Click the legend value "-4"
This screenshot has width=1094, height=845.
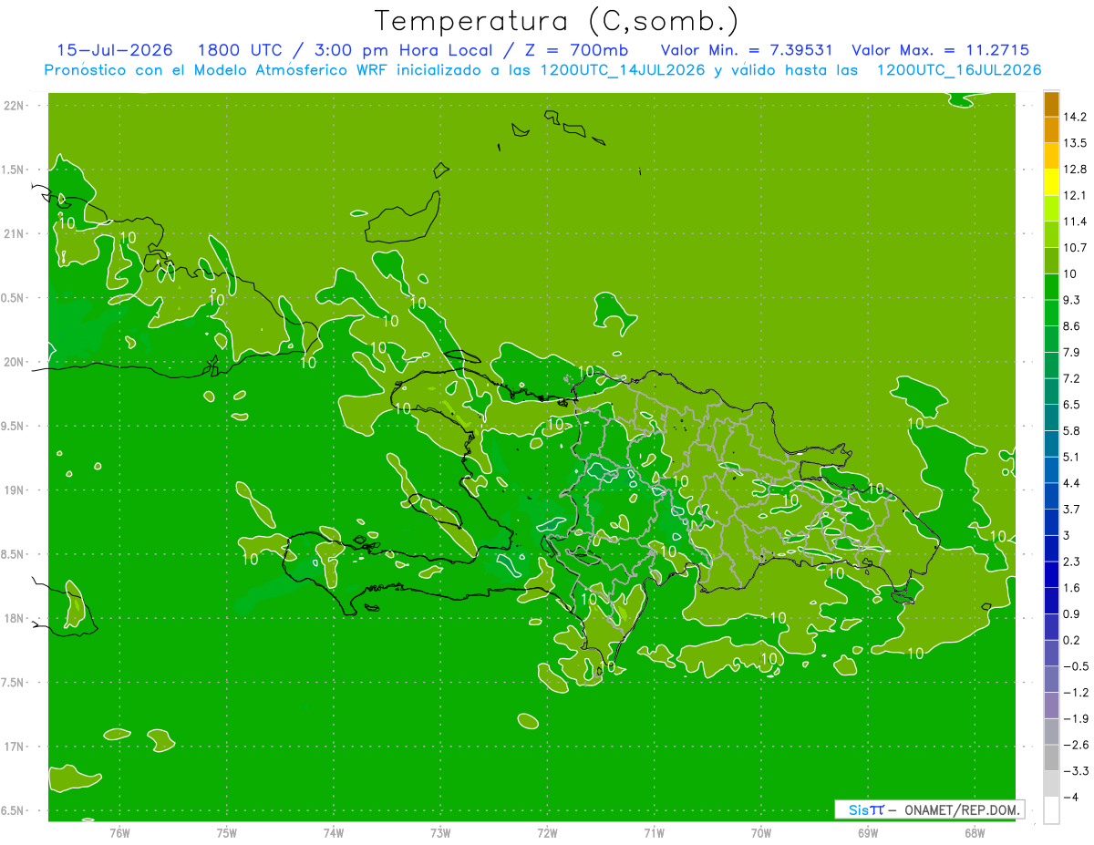(1071, 798)
